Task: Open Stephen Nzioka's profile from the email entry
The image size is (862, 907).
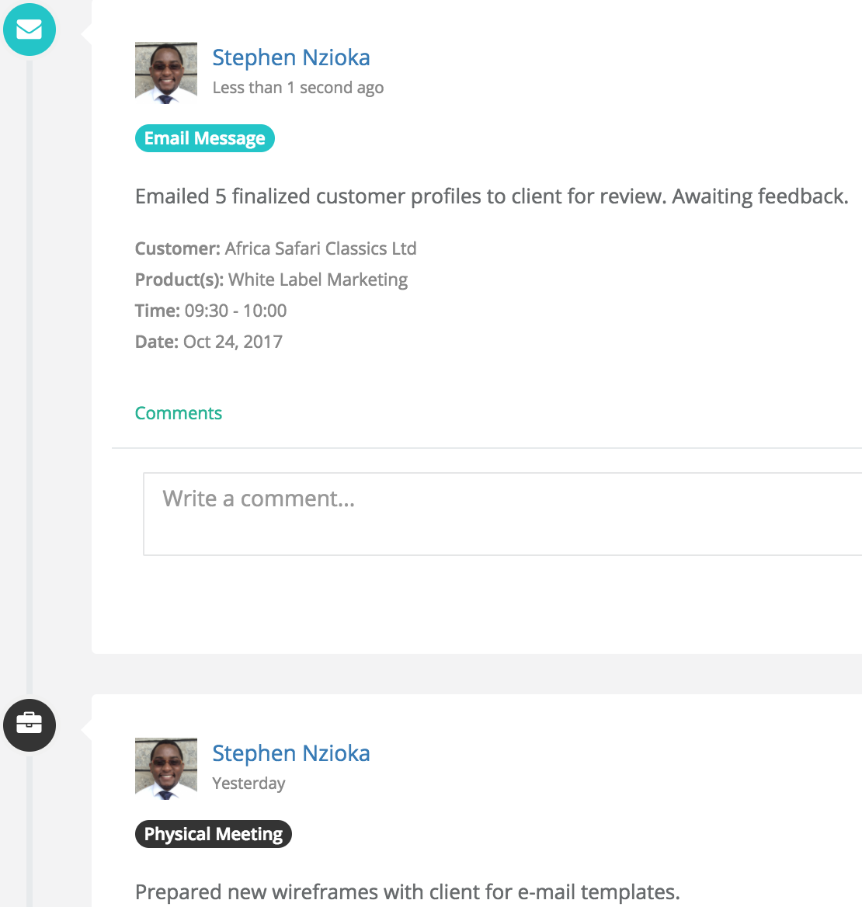Action: pos(291,57)
